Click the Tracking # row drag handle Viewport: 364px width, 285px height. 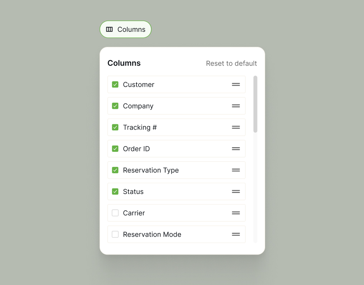coord(236,127)
